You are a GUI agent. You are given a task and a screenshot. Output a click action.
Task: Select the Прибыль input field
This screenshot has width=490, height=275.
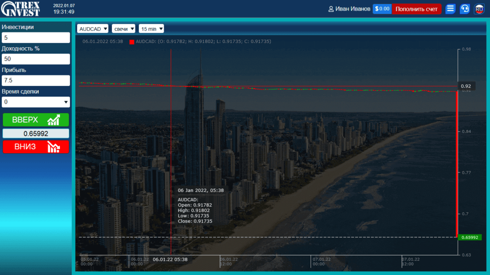point(36,81)
